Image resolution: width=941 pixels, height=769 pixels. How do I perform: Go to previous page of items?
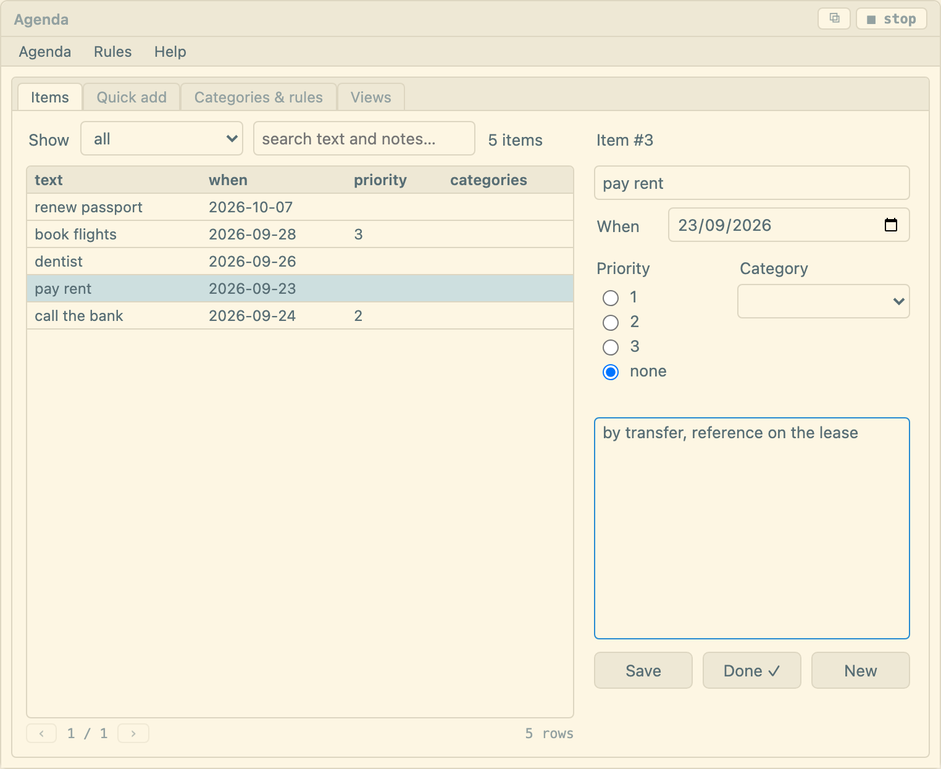pos(41,733)
